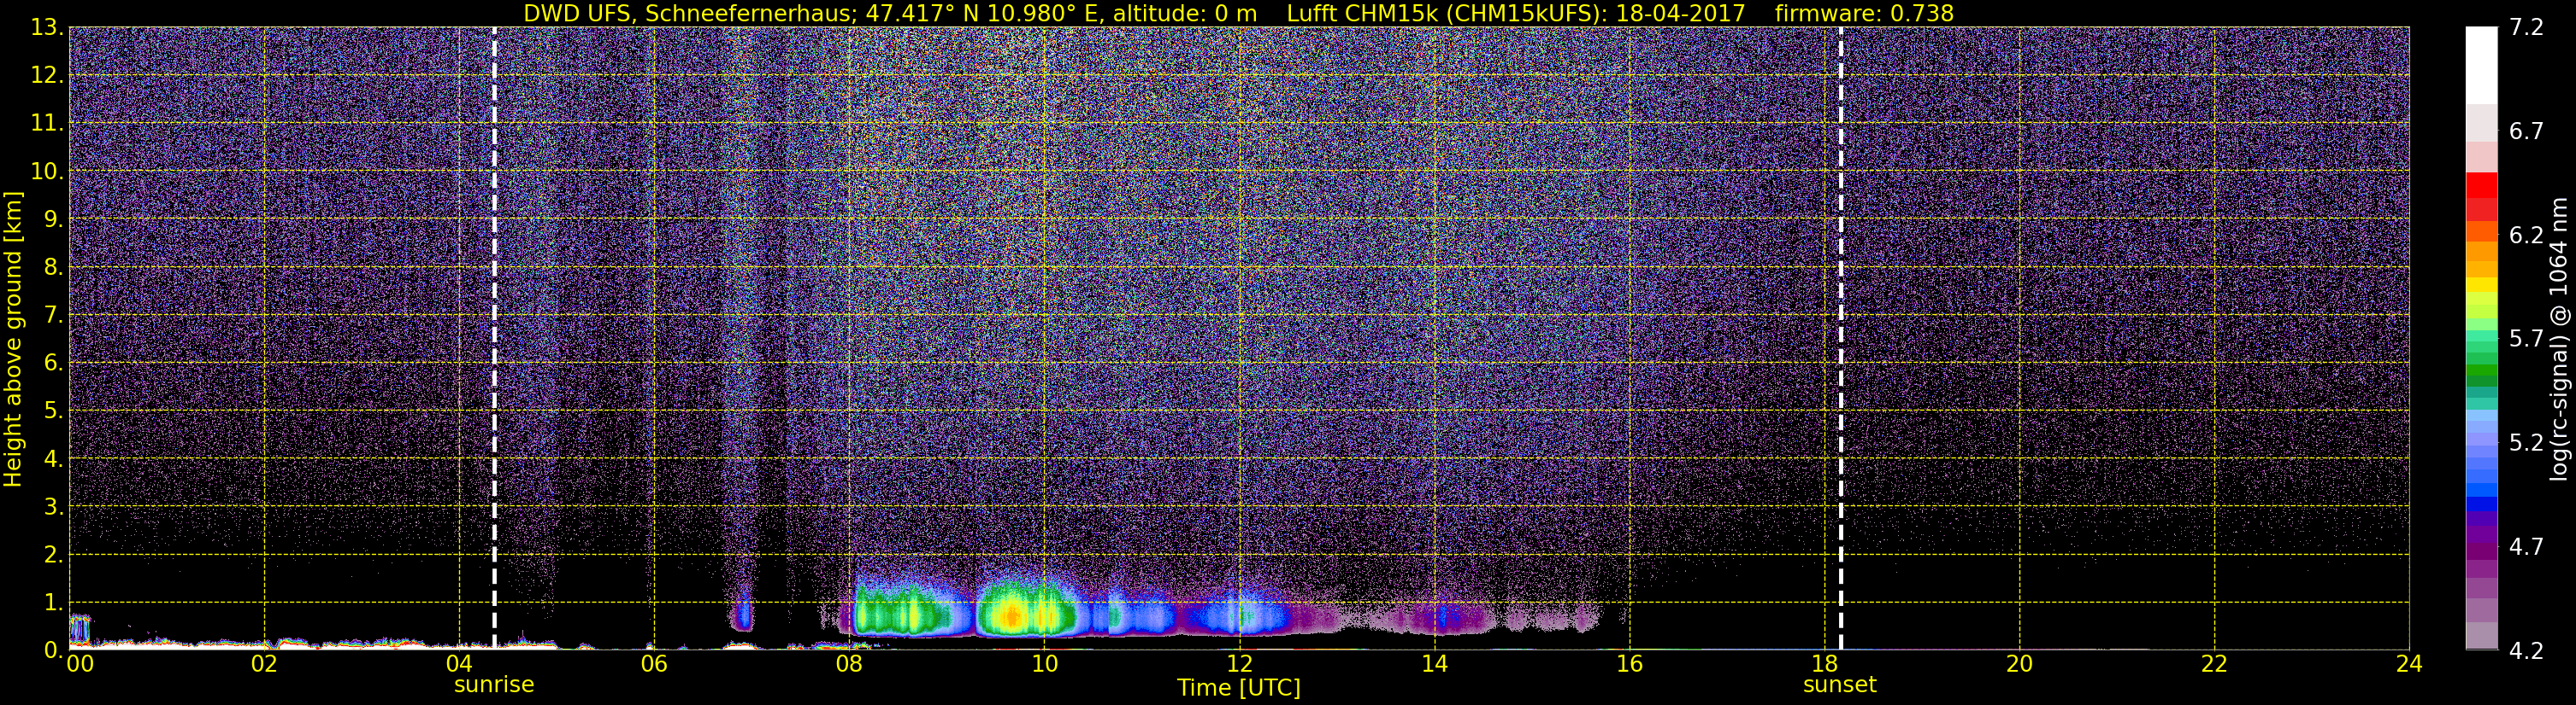Click the '1.' height axis tick label
Screen dimensions: 2576x705
[54, 602]
